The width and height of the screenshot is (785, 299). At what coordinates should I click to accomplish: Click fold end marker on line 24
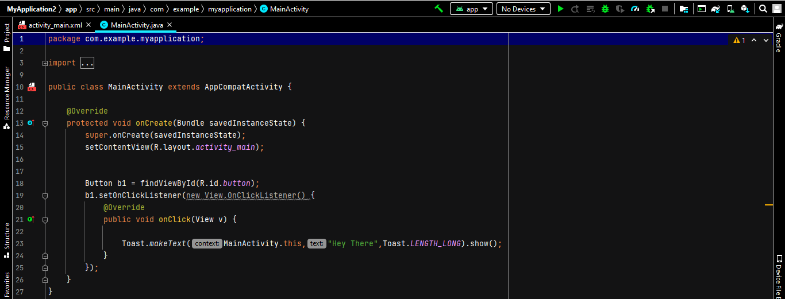click(45, 256)
